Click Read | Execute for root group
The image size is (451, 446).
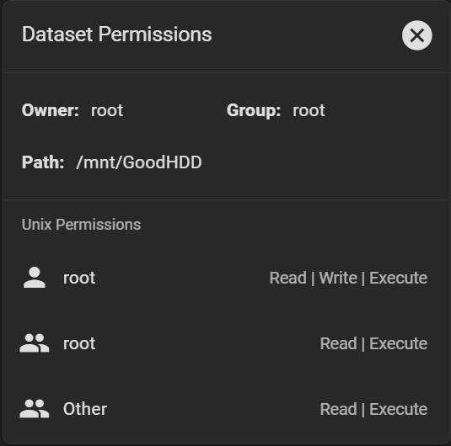coord(373,343)
